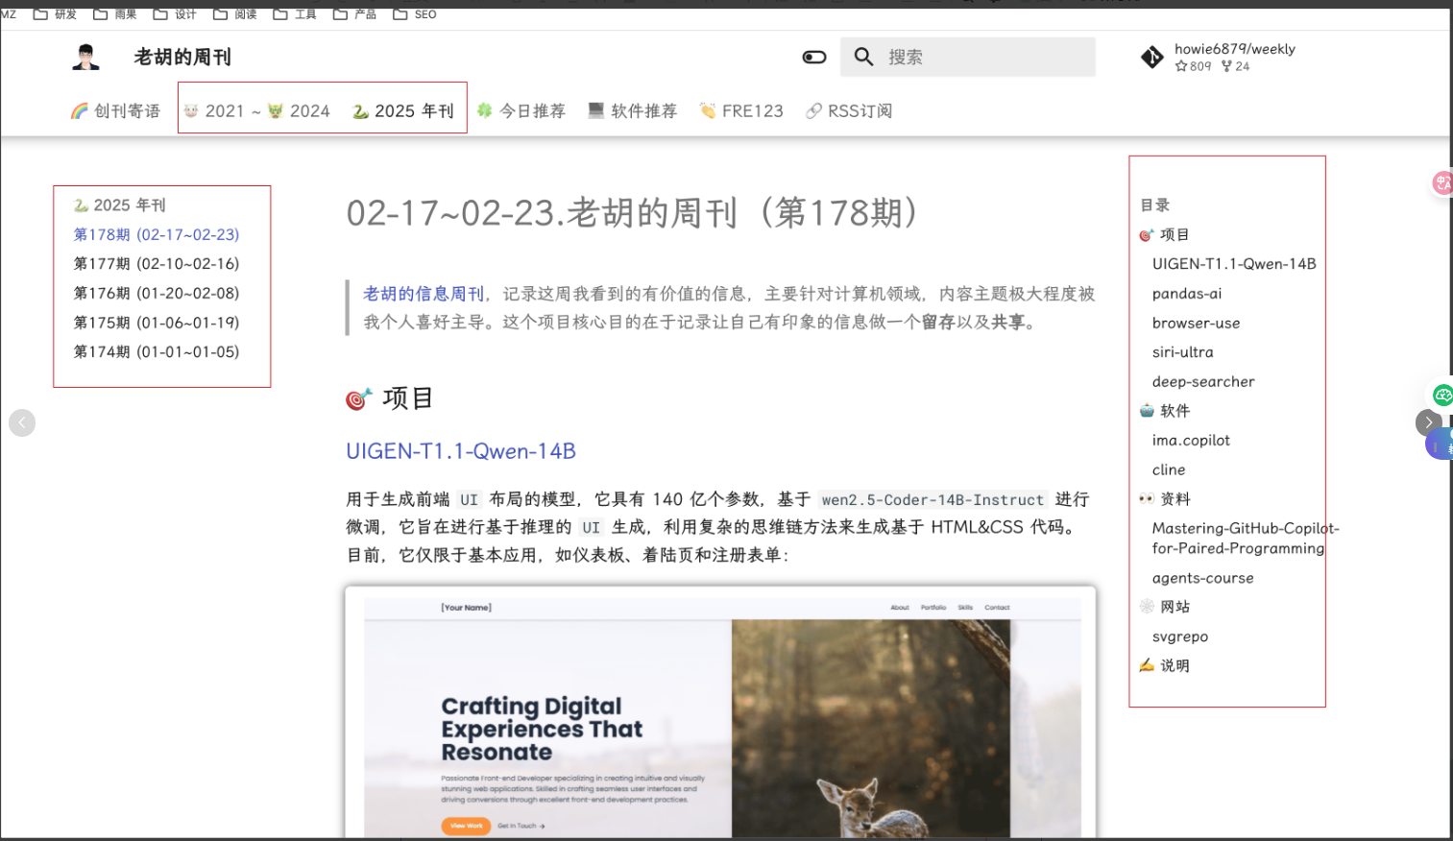Jump to 项目 in table of contents
This screenshot has height=841, width=1453.
coord(1164,234)
